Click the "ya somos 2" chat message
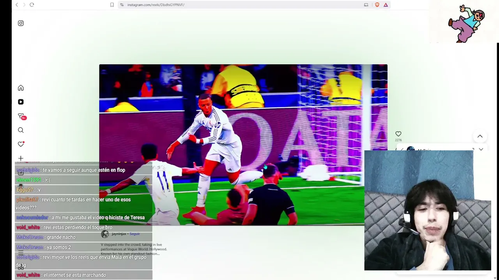The image size is (499, 280). pyautogui.click(x=84, y=247)
